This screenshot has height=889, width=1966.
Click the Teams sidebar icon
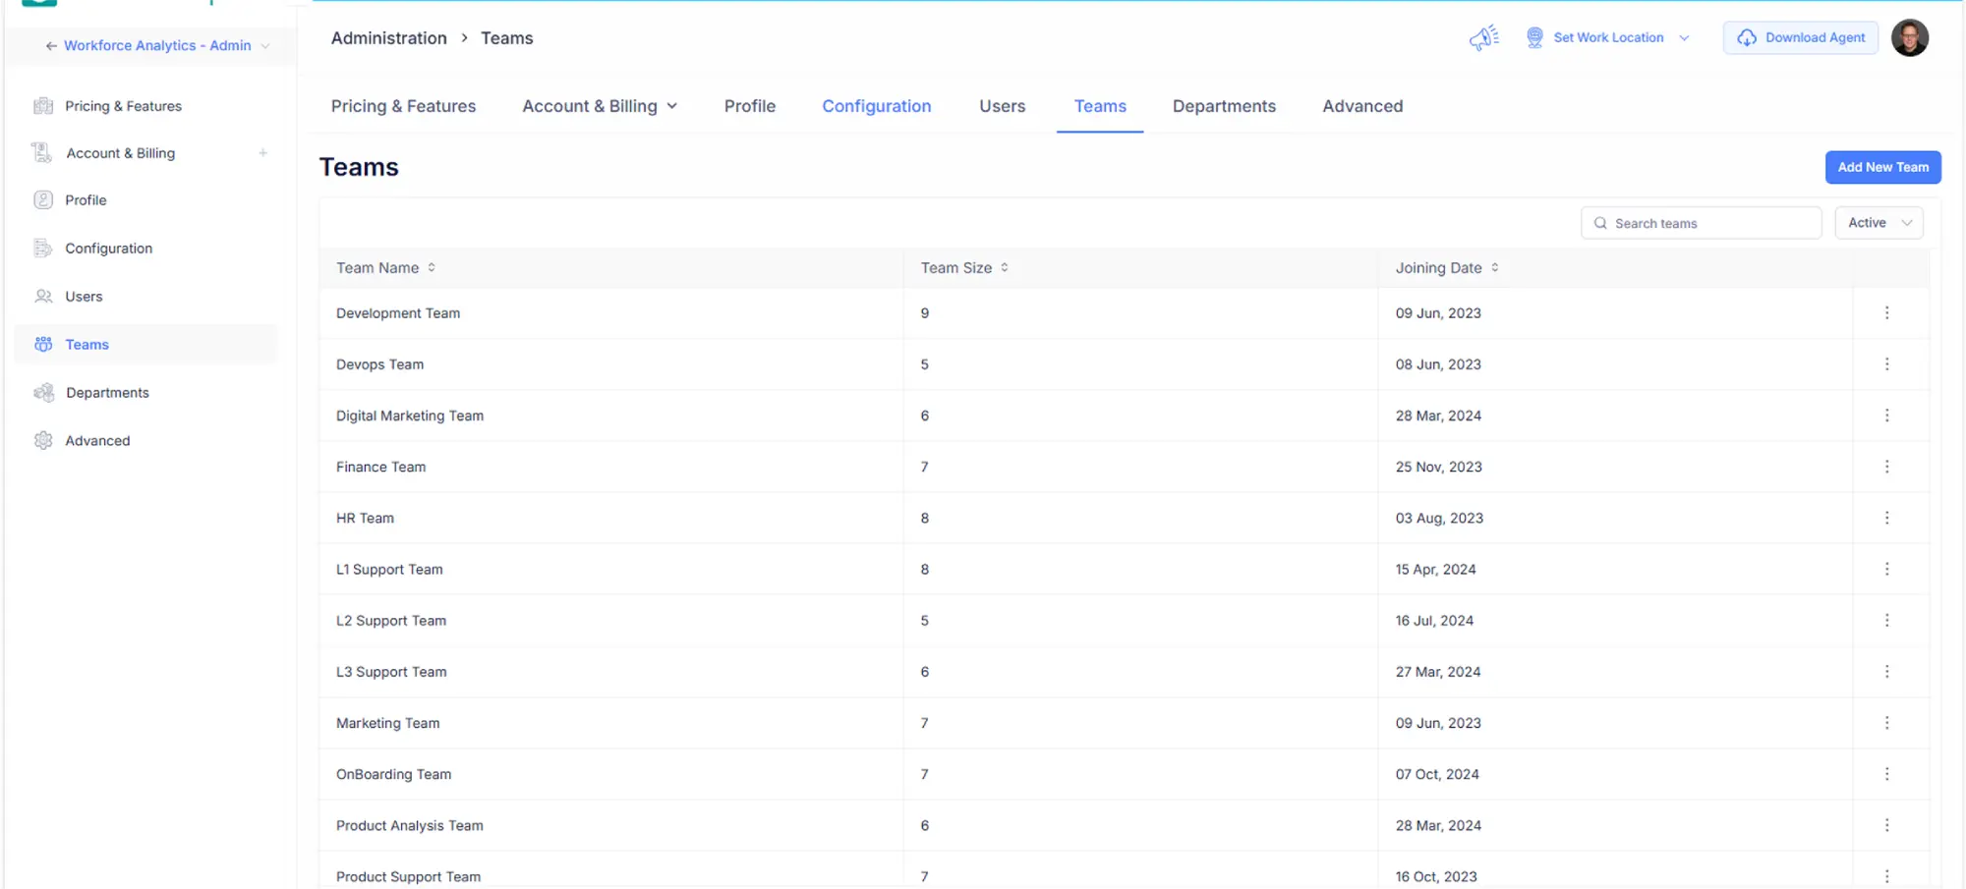[x=43, y=344]
